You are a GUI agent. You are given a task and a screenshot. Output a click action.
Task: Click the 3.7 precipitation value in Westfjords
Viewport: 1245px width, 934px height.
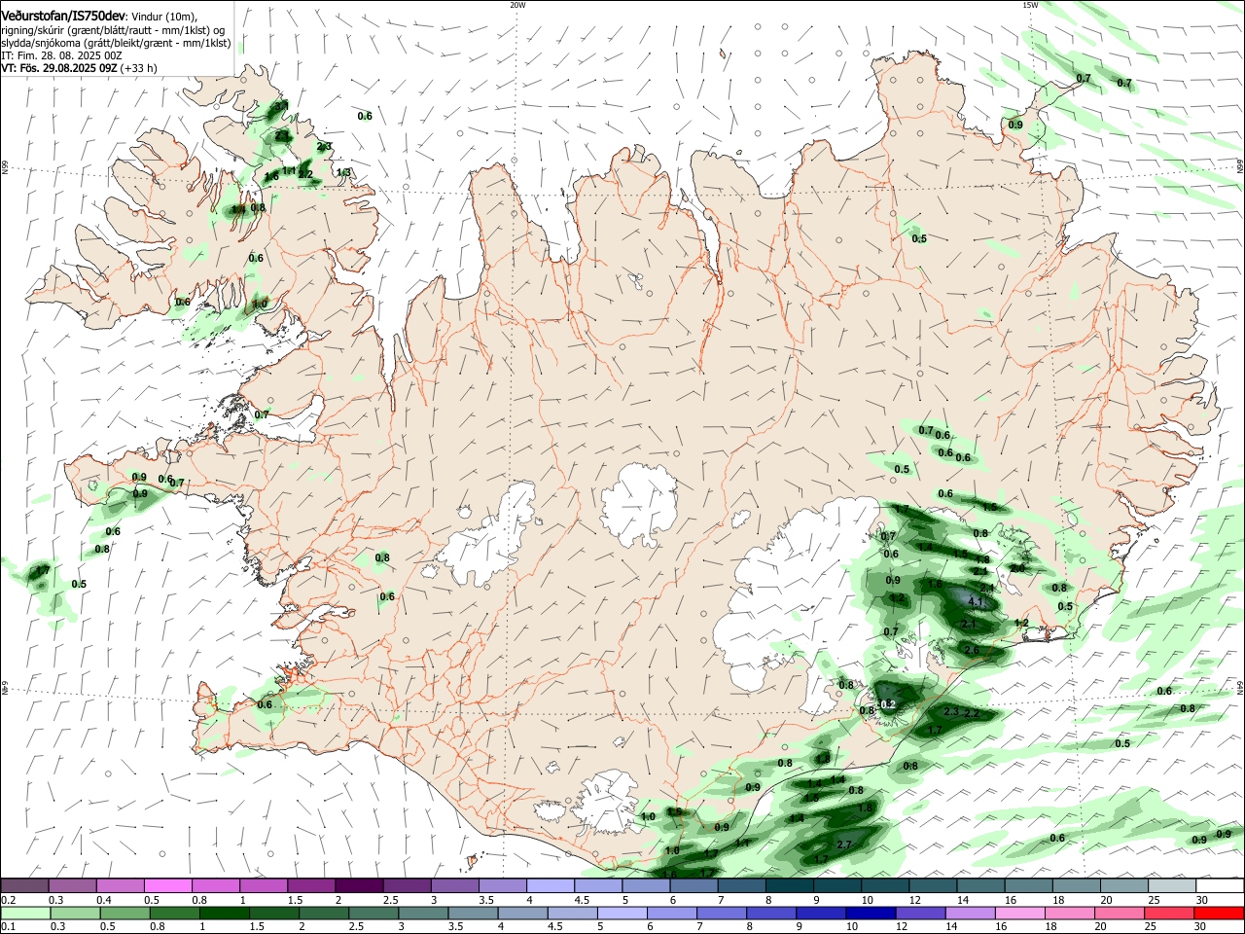(281, 105)
